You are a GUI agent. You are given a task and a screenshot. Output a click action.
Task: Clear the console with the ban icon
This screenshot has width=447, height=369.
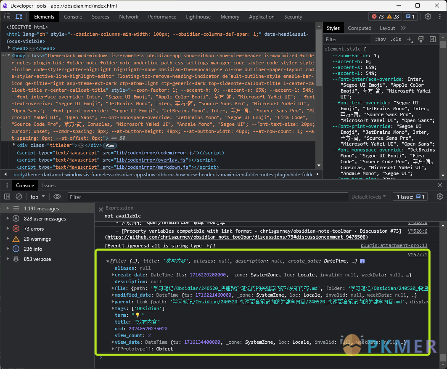click(x=19, y=196)
